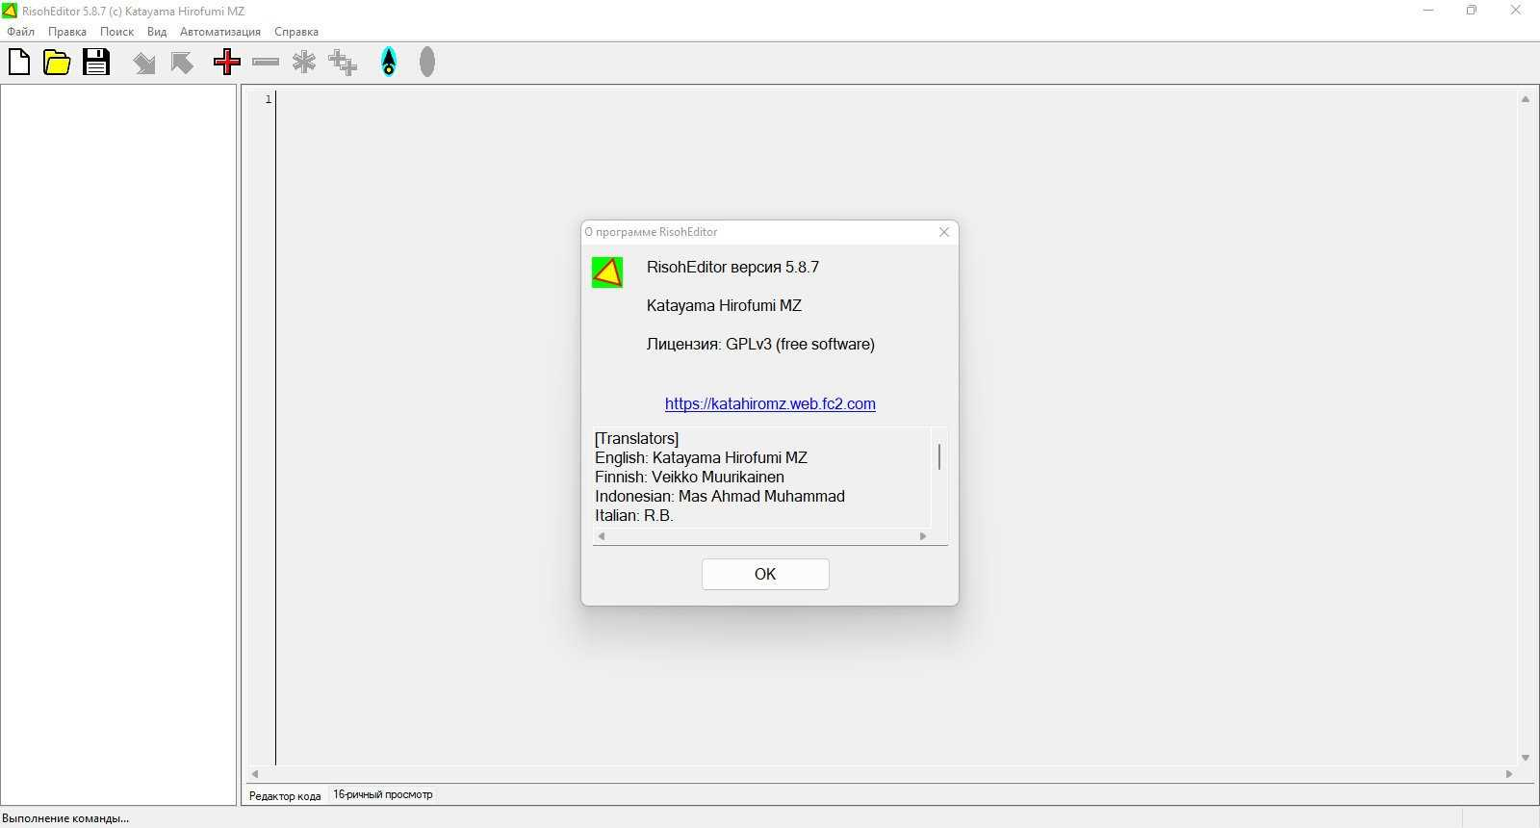Open the Поиск menu
This screenshot has width=1540, height=828.
click(x=117, y=32)
